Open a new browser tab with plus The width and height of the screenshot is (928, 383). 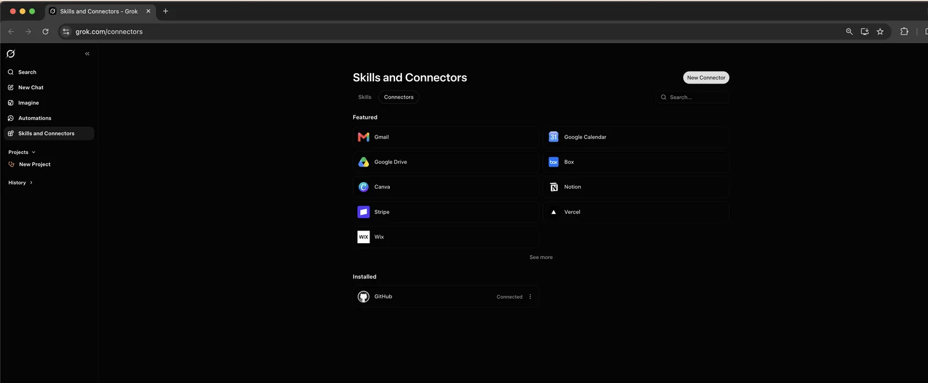(165, 11)
